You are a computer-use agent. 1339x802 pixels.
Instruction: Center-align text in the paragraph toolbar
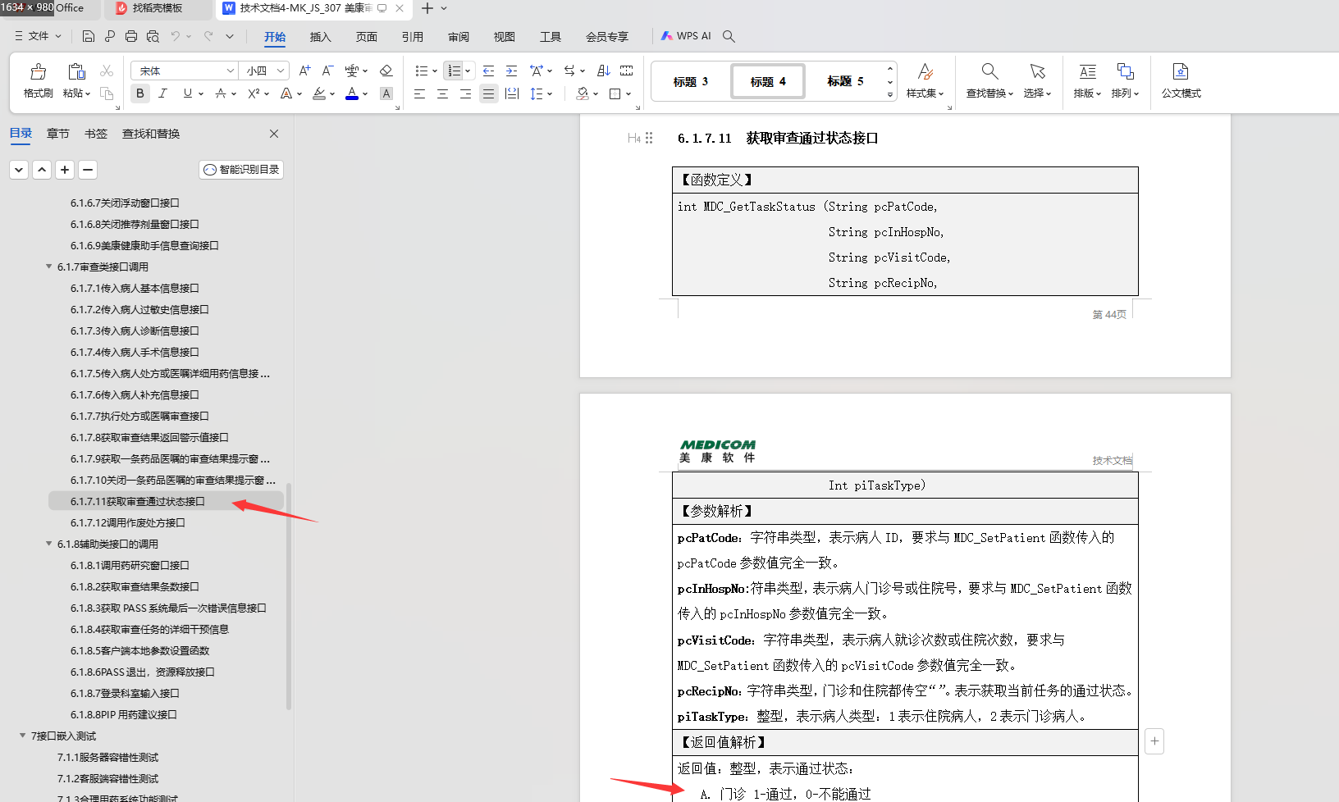[442, 93]
